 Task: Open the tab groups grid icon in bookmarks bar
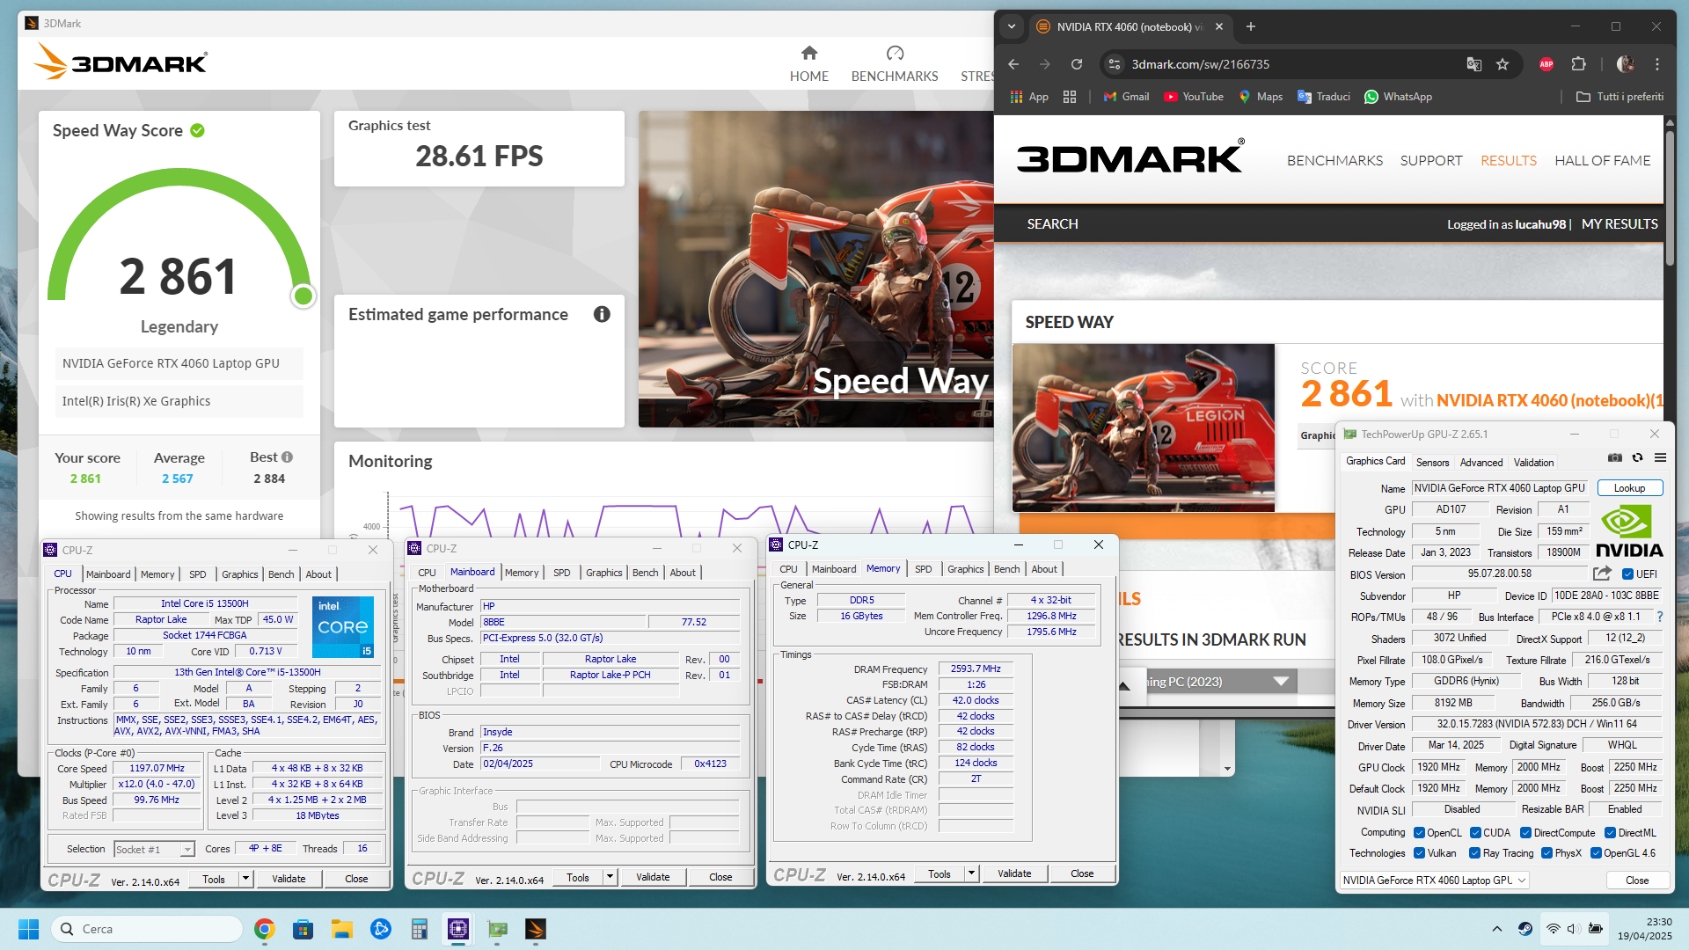tap(1070, 97)
